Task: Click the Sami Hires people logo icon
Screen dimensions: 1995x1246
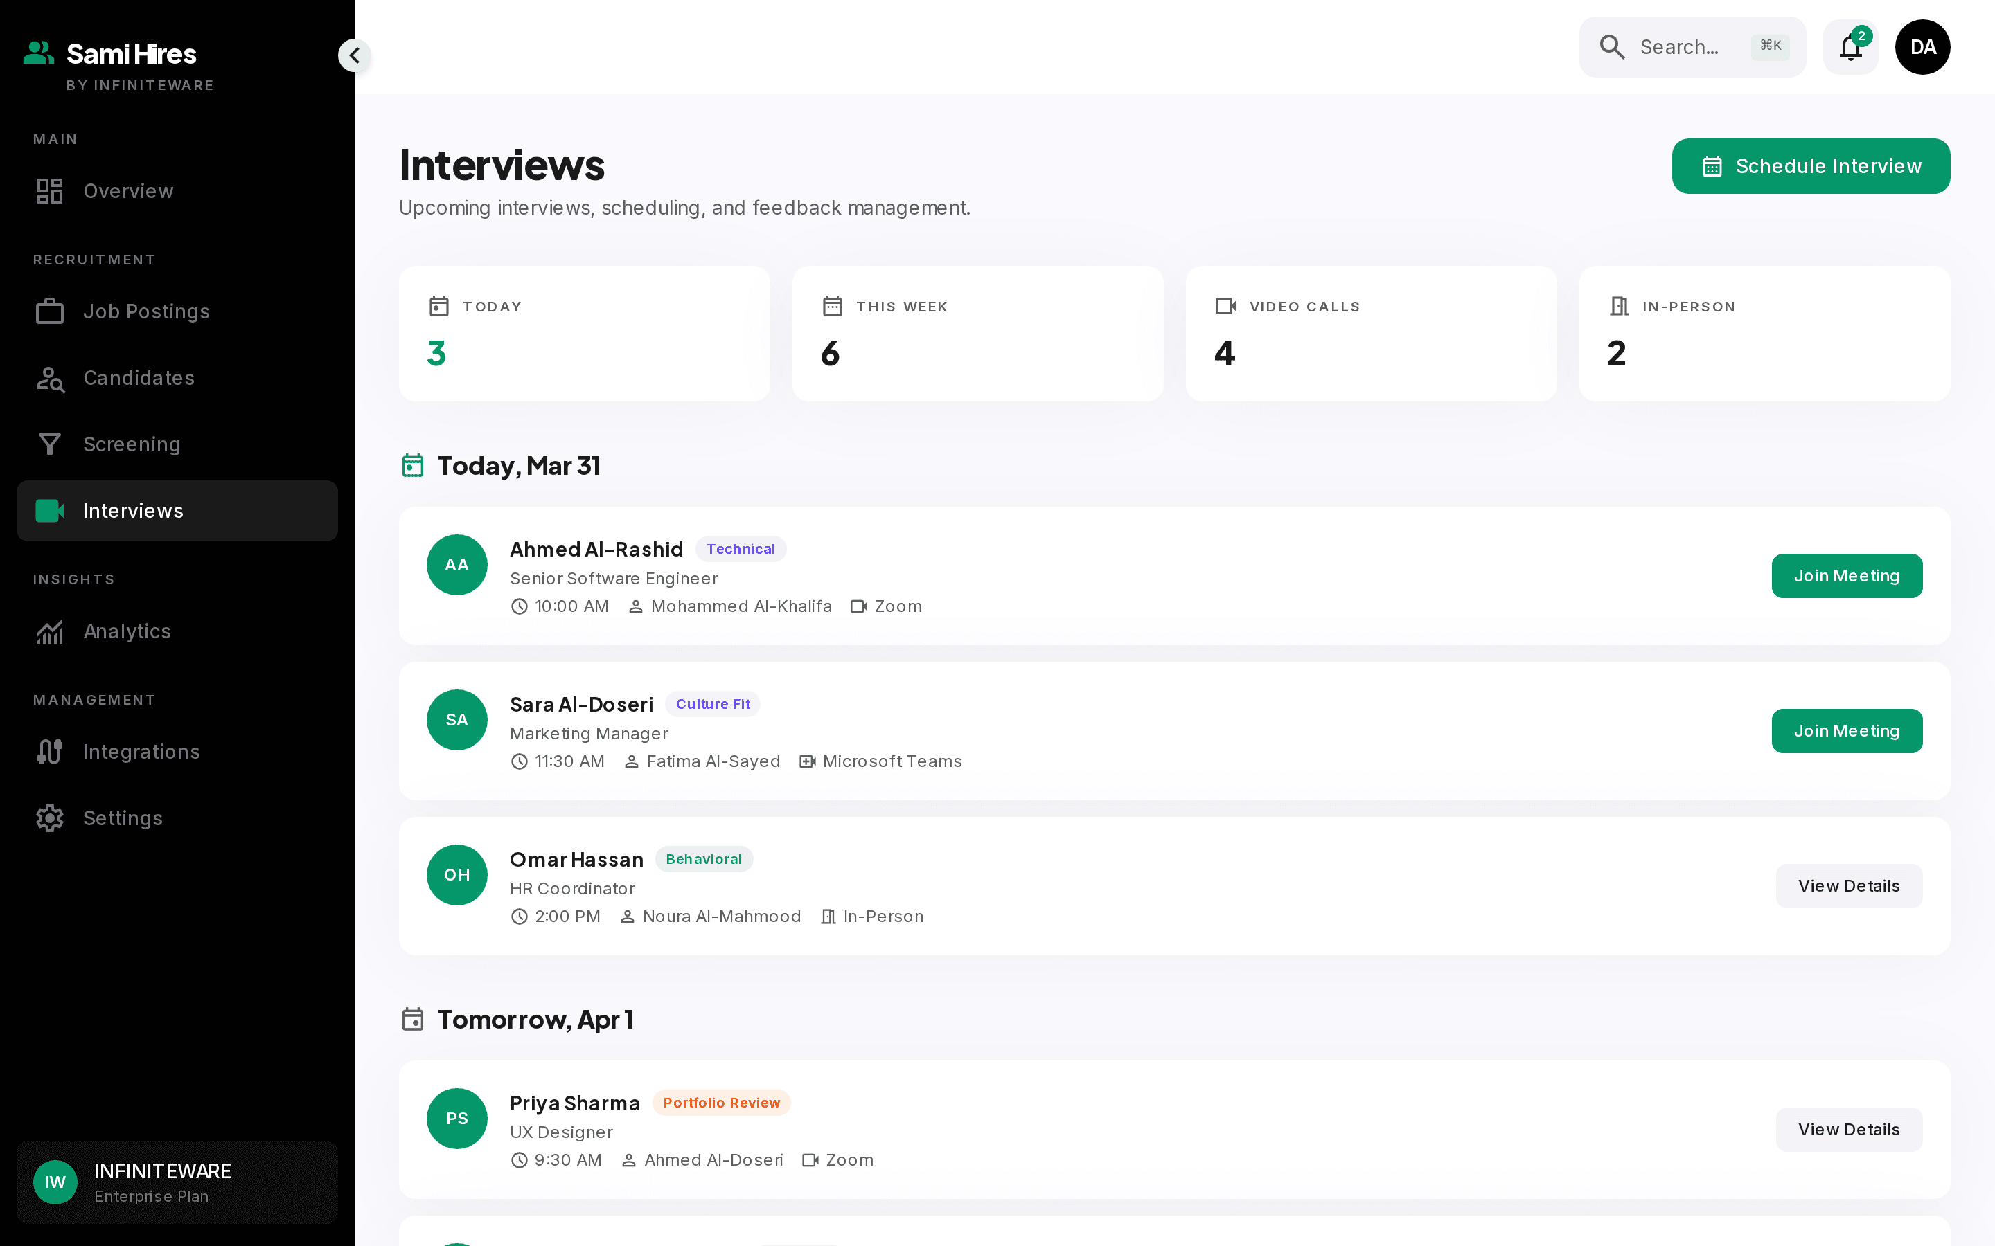Action: pyautogui.click(x=39, y=53)
